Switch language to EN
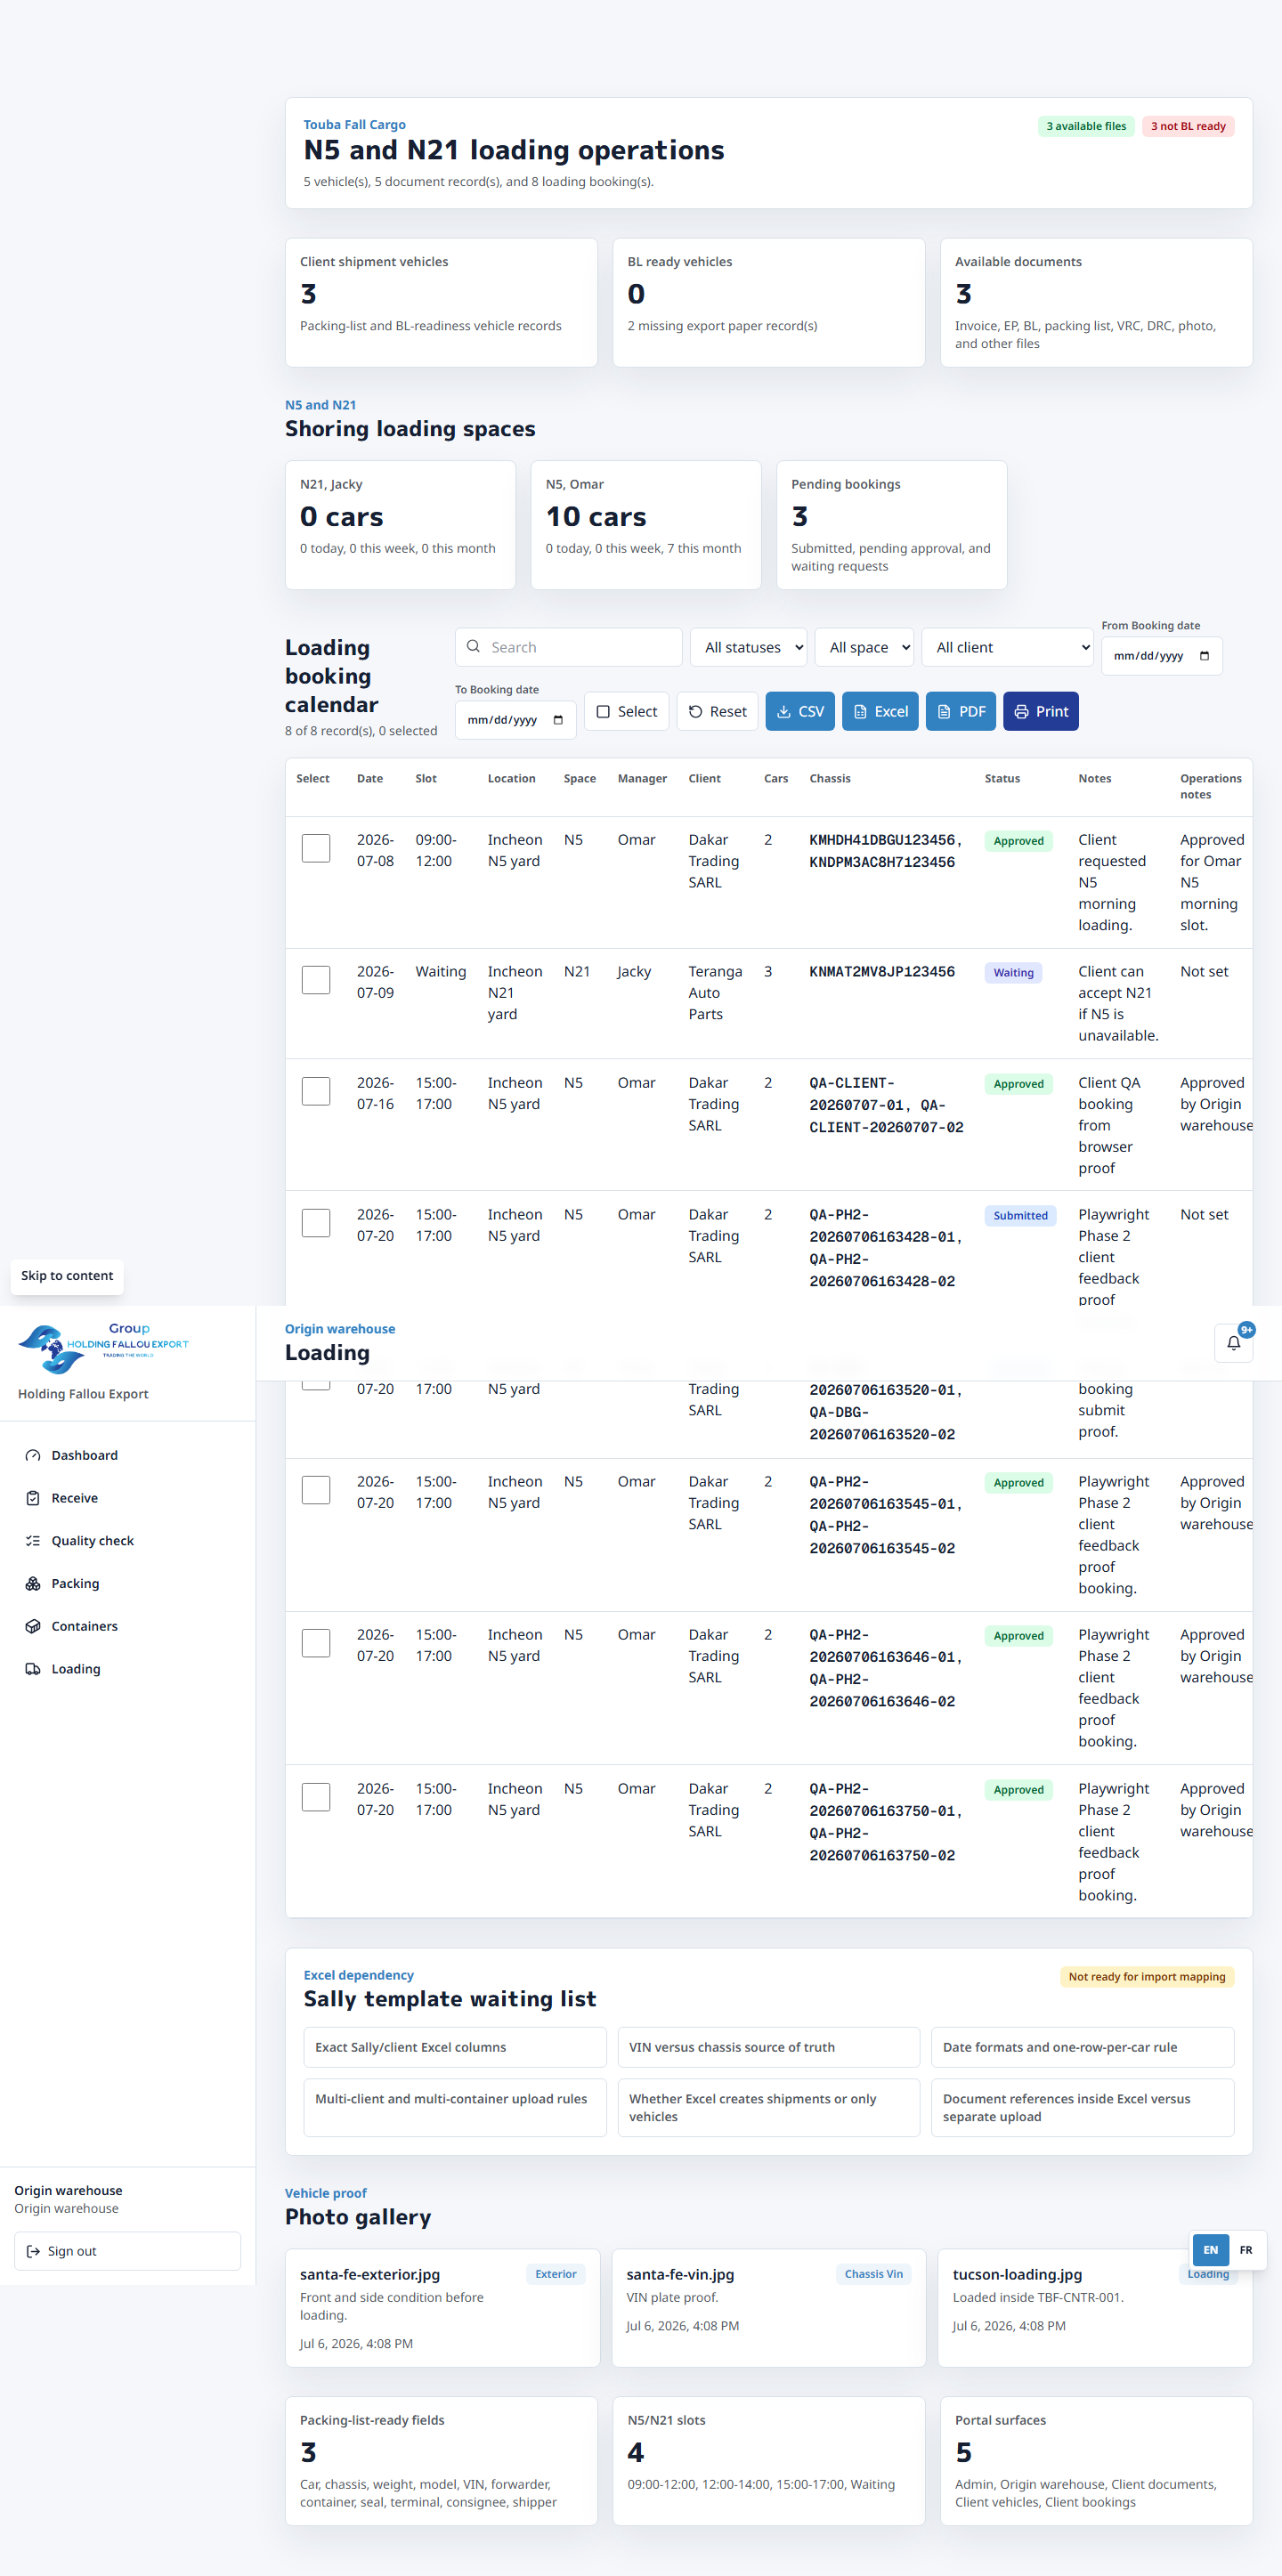The height and width of the screenshot is (2576, 1282). point(1210,2250)
